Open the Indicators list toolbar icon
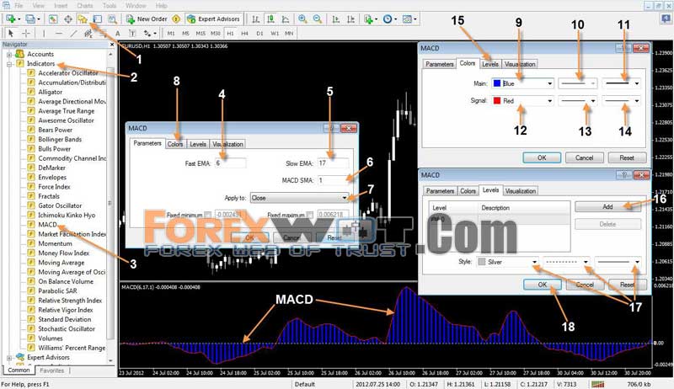Image resolution: width=674 pixels, height=389 pixels. [x=368, y=19]
